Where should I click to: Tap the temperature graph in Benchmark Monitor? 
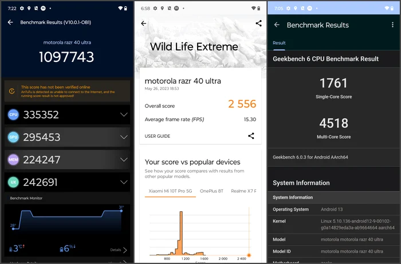(67, 220)
